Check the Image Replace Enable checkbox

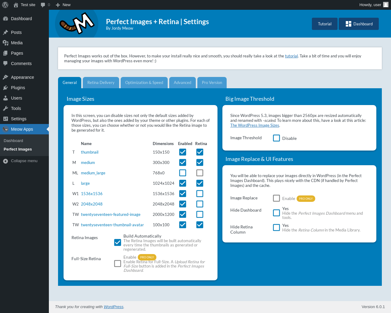click(x=276, y=198)
